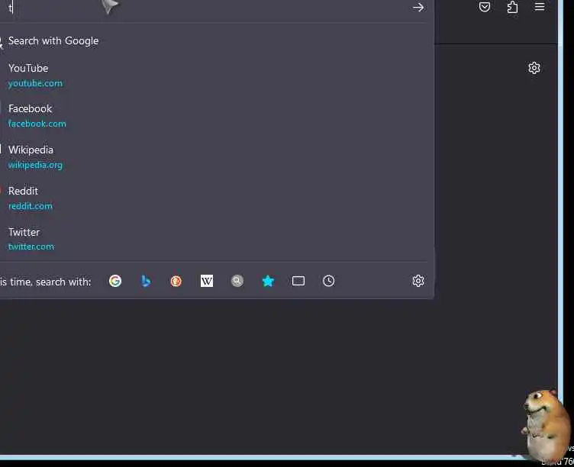The width and height of the screenshot is (574, 467).
Task: Search bookmarks using the star icon
Action: pyautogui.click(x=268, y=281)
